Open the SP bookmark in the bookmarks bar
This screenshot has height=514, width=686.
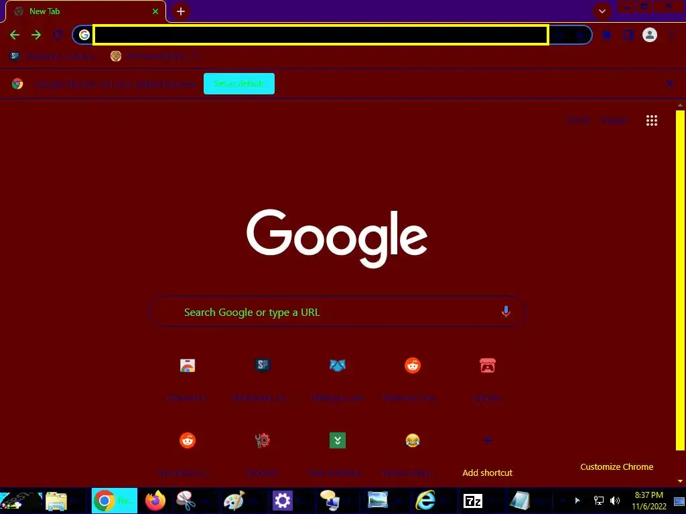52,56
